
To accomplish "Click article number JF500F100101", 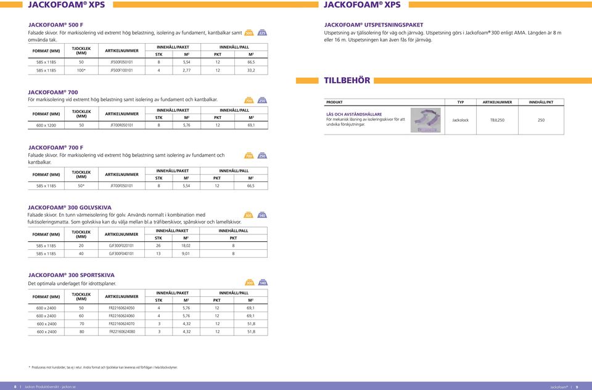I will [x=121, y=70].
